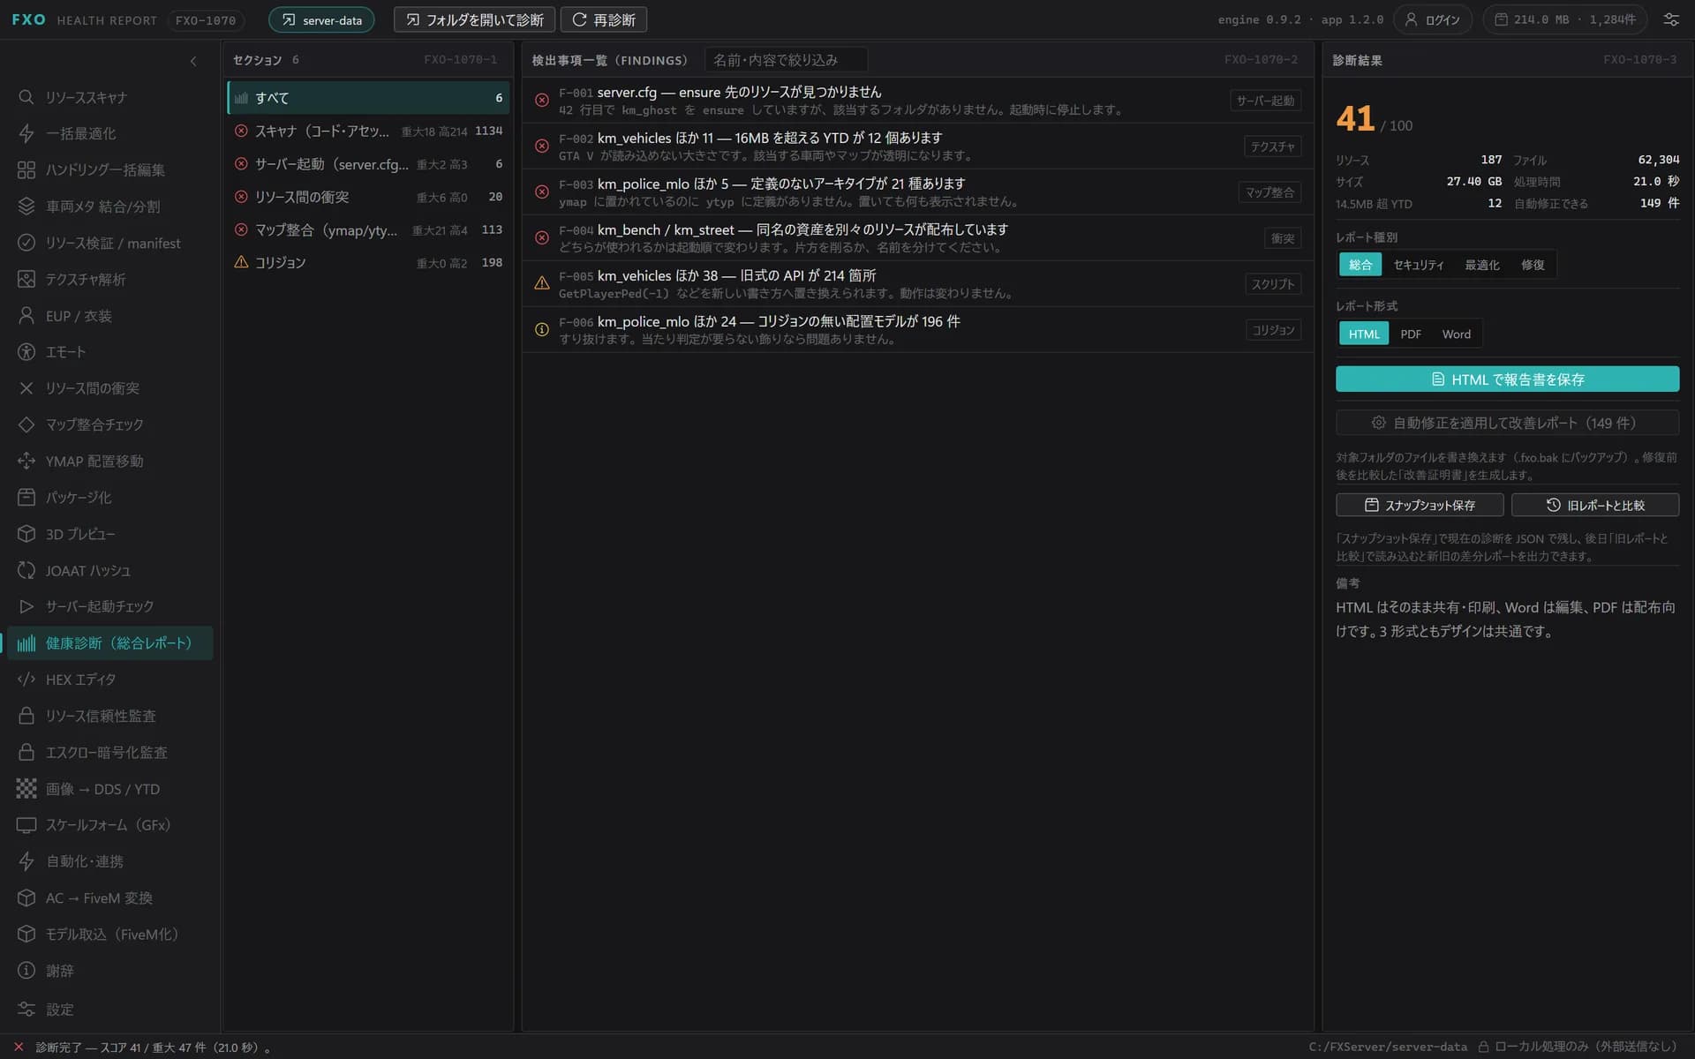Click スナップショット保存 button
This screenshot has height=1059, width=1695.
tap(1420, 505)
